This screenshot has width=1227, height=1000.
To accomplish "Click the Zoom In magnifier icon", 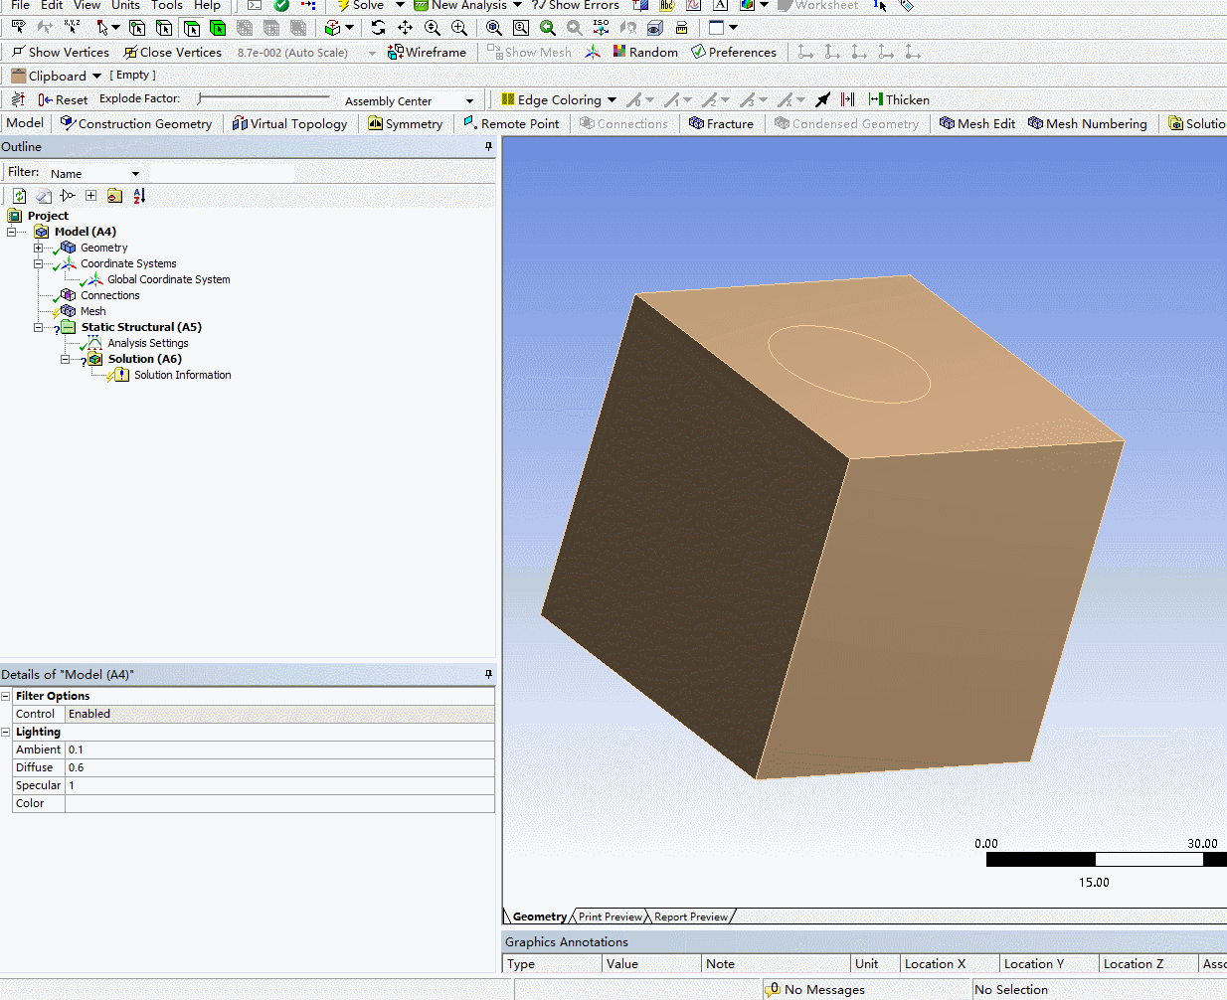I will 459,27.
